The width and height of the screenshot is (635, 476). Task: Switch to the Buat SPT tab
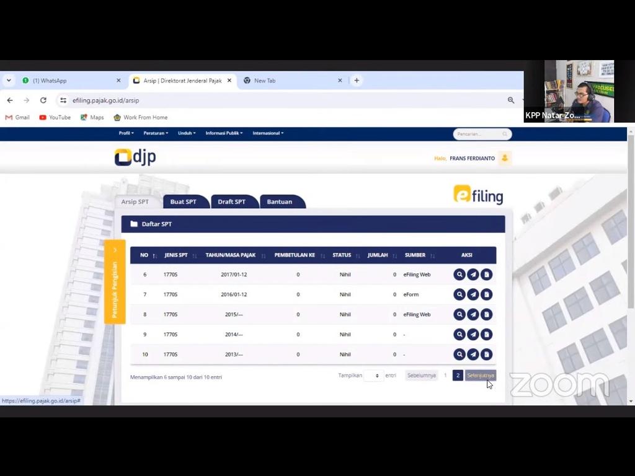(183, 202)
